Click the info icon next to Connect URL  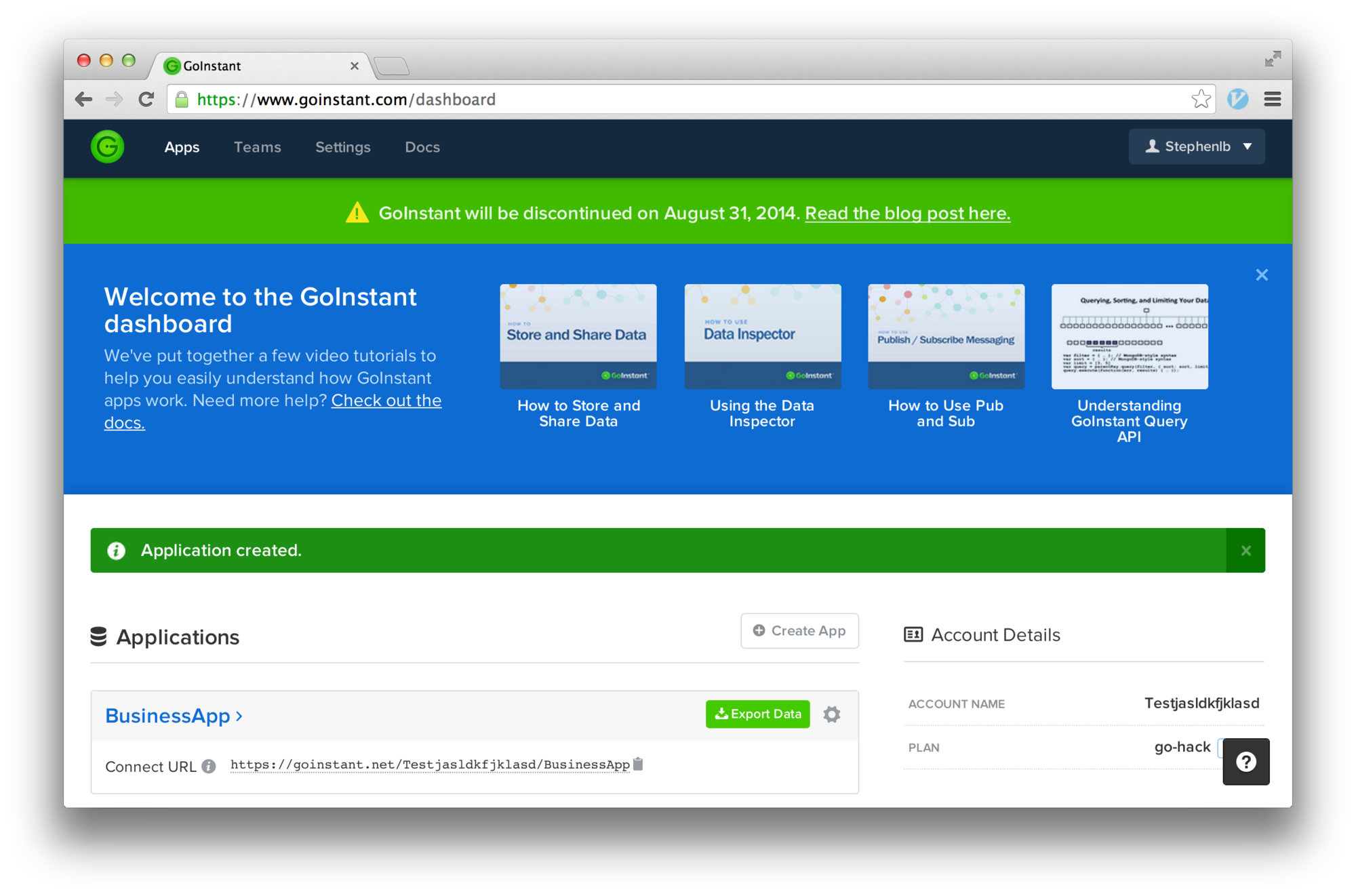(209, 767)
